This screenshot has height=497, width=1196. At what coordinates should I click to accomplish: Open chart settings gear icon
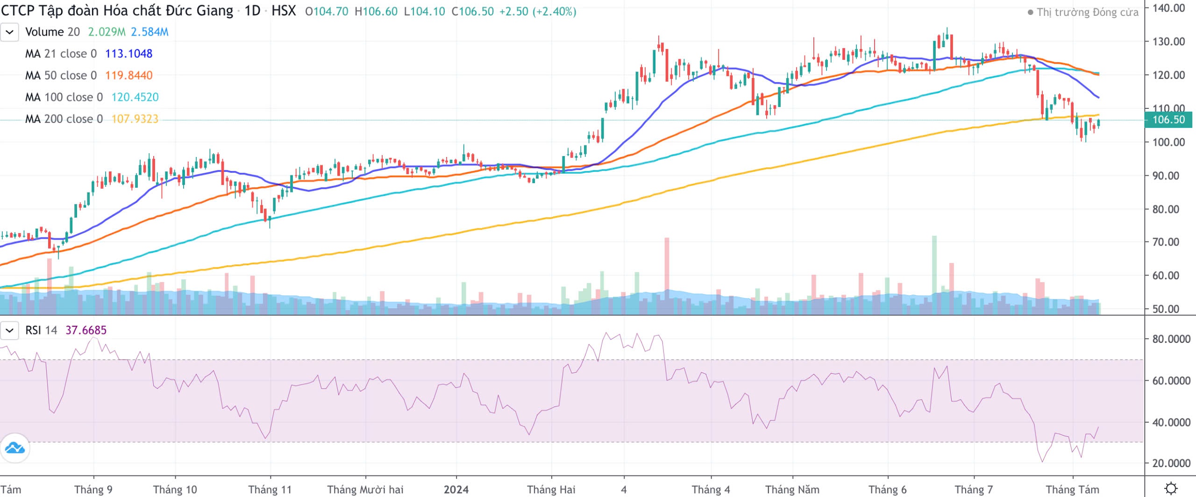[x=1171, y=489]
